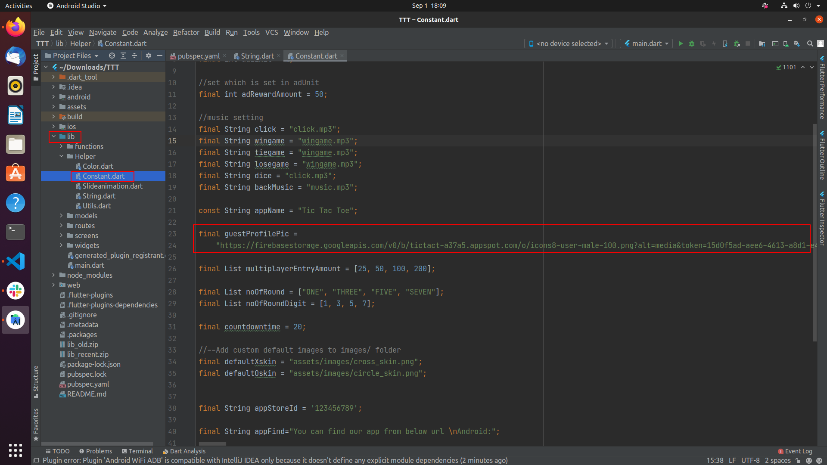This screenshot has height=465, width=827.
Task: Toggle the Structure tool window
Action: pos(36,381)
